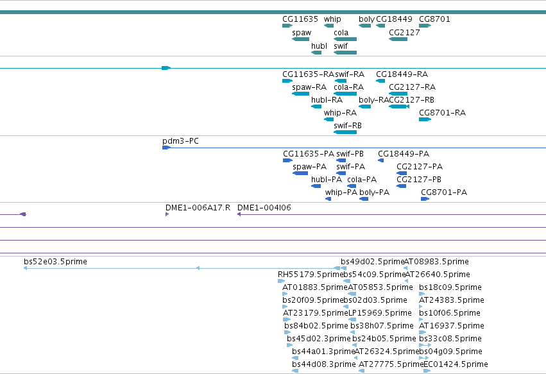The width and height of the screenshot is (546, 374).
Task: Select the boly gene arrow
Action: [364, 26]
